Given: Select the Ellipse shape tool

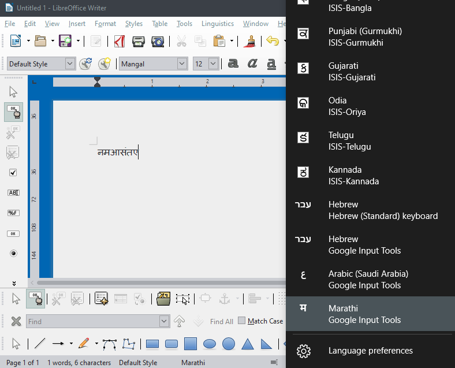Looking at the screenshot, I should coord(210,344).
